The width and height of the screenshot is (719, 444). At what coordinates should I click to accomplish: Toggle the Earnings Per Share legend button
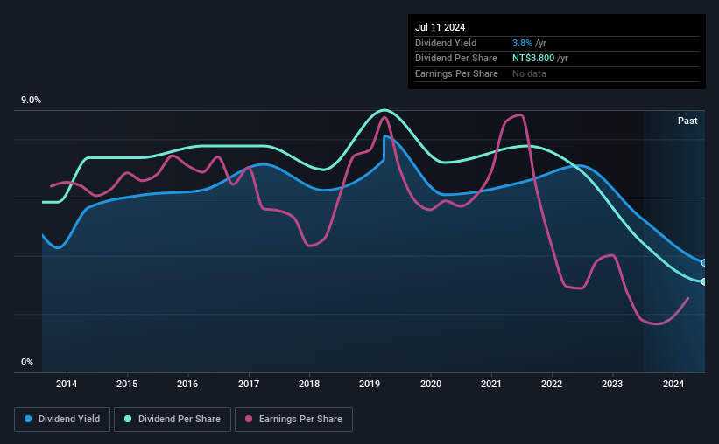293,420
